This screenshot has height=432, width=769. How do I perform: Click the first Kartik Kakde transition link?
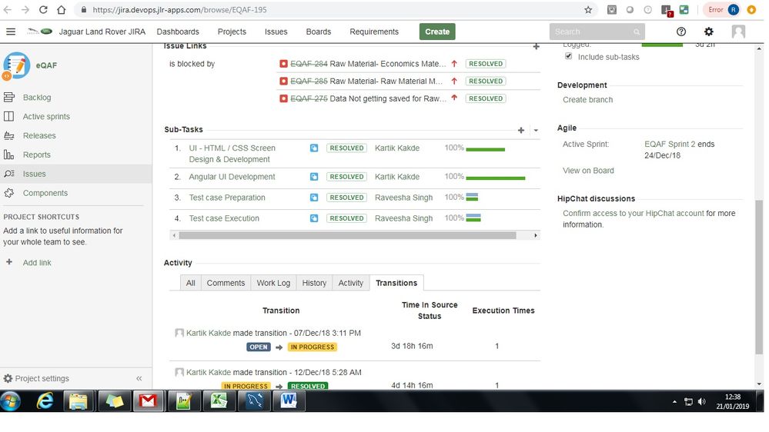click(209, 333)
